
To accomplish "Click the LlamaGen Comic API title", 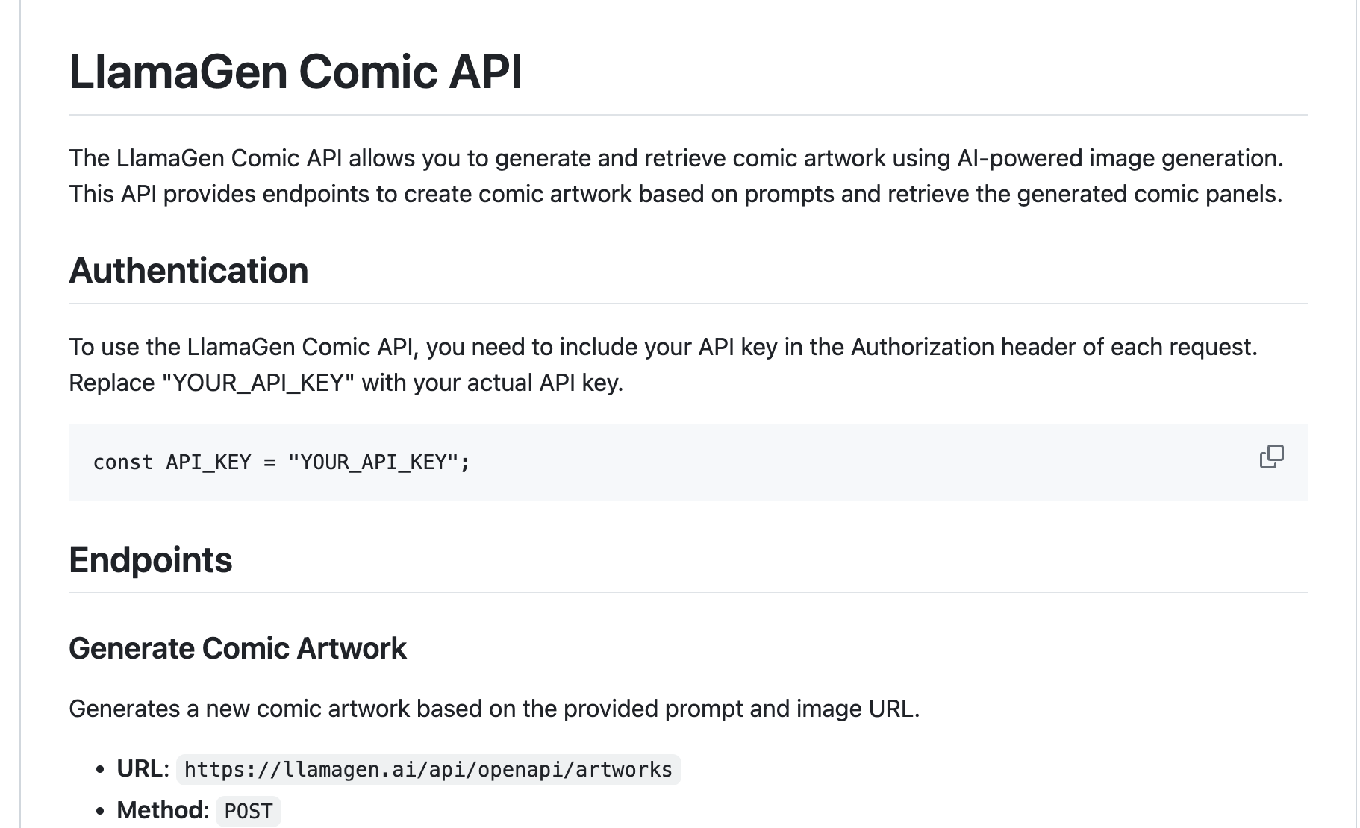I will pos(296,72).
